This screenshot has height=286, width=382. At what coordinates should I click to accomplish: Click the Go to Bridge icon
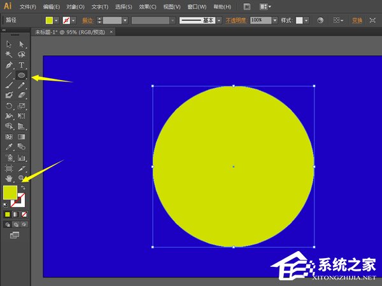point(247,7)
